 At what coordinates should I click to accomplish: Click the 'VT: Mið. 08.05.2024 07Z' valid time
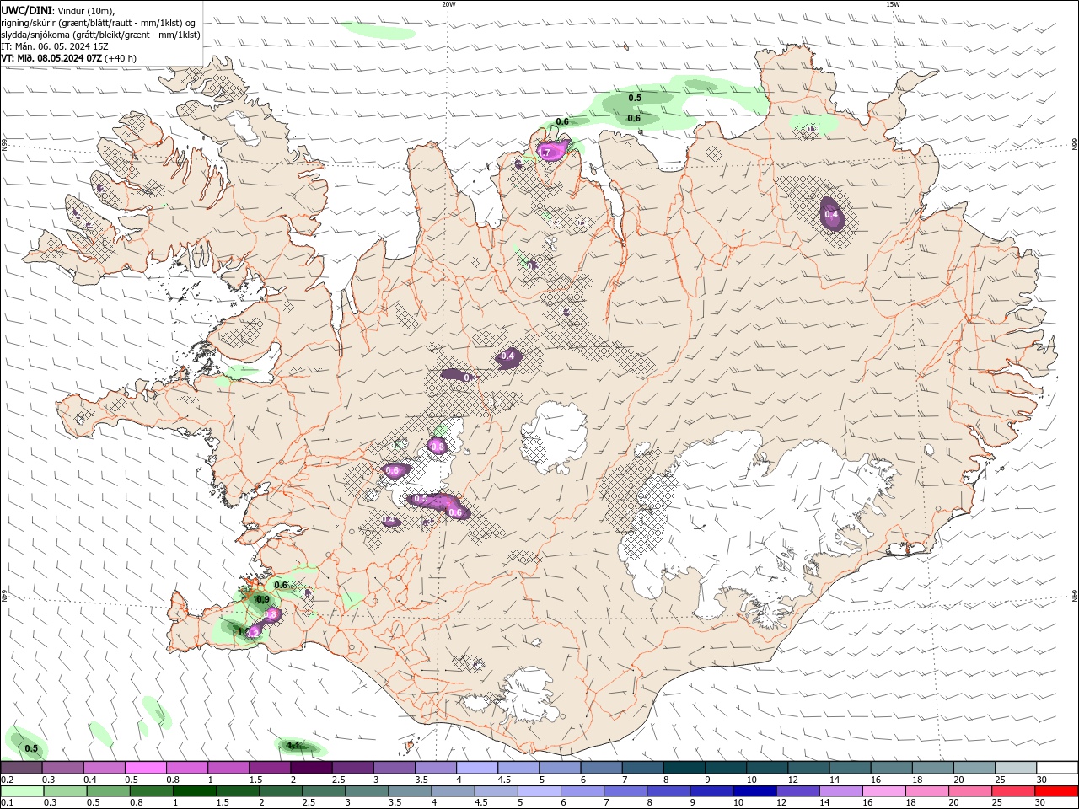pos(52,58)
